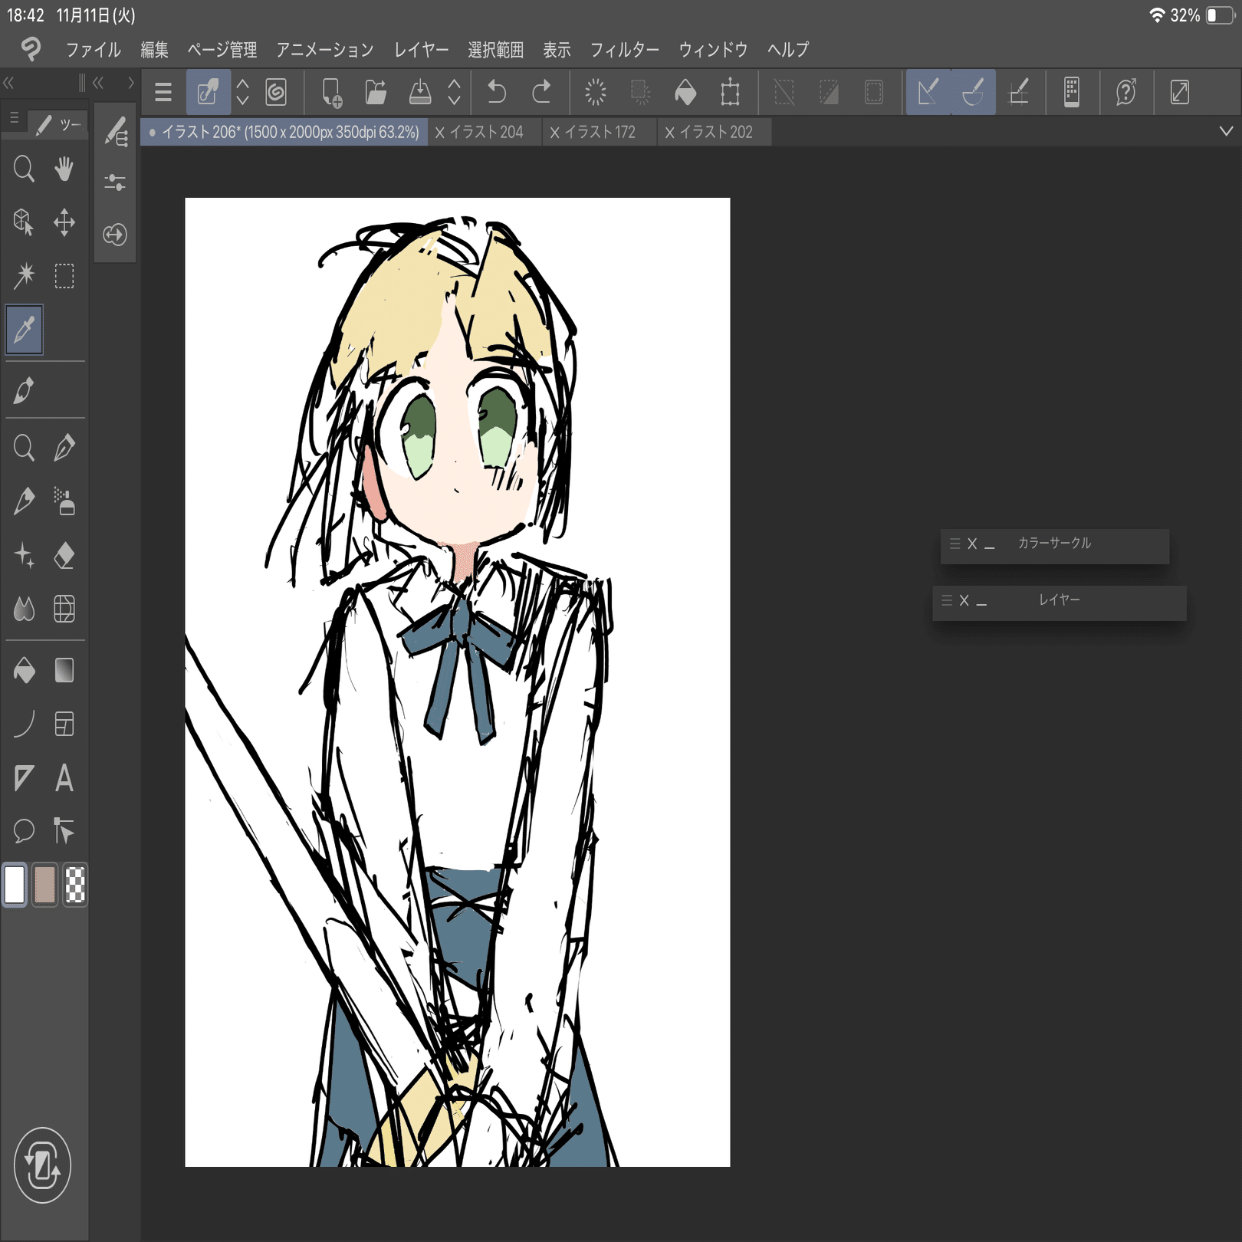The height and width of the screenshot is (1242, 1242).
Task: Open the document list dropdown at tab bar right
Action: 1224,131
